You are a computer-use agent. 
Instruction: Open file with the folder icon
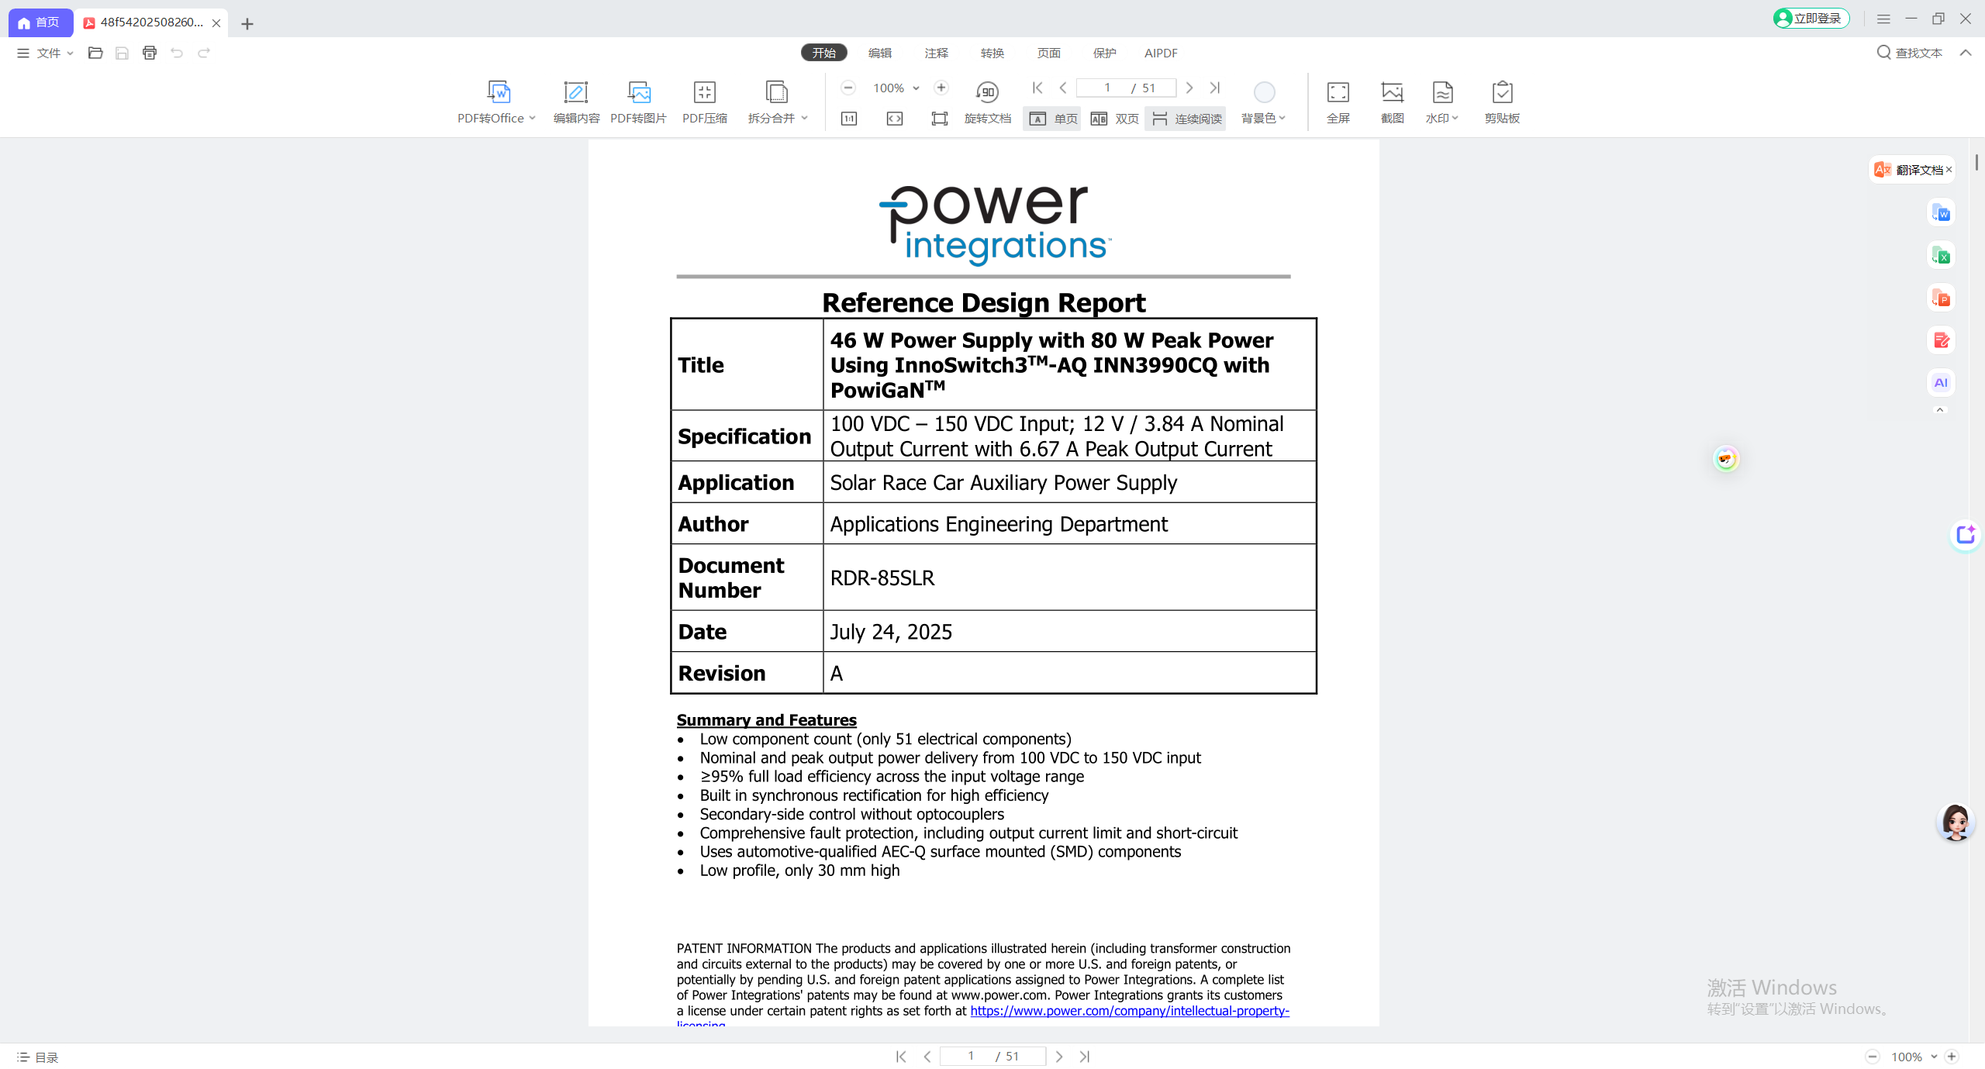point(95,53)
